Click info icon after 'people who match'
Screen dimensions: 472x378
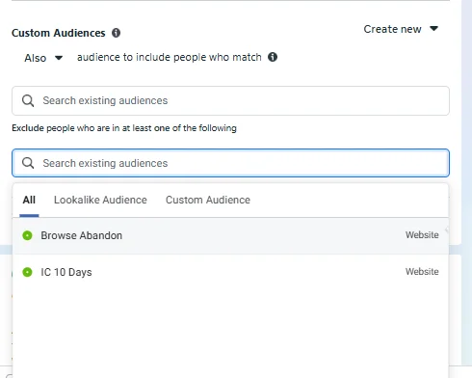coord(273,57)
